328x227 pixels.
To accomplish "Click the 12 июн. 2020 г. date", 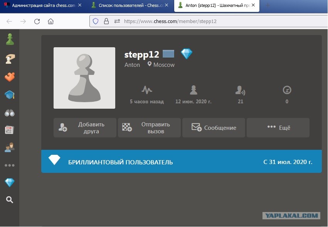I will (x=193, y=101).
